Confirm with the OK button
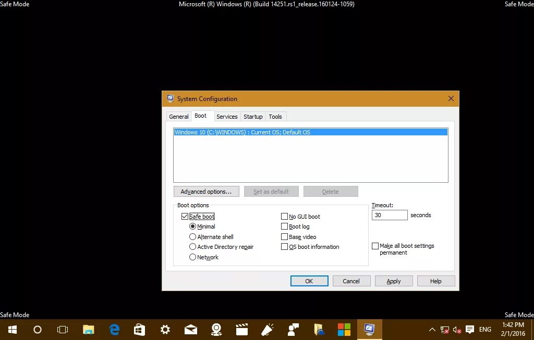534x340 pixels. (x=309, y=281)
